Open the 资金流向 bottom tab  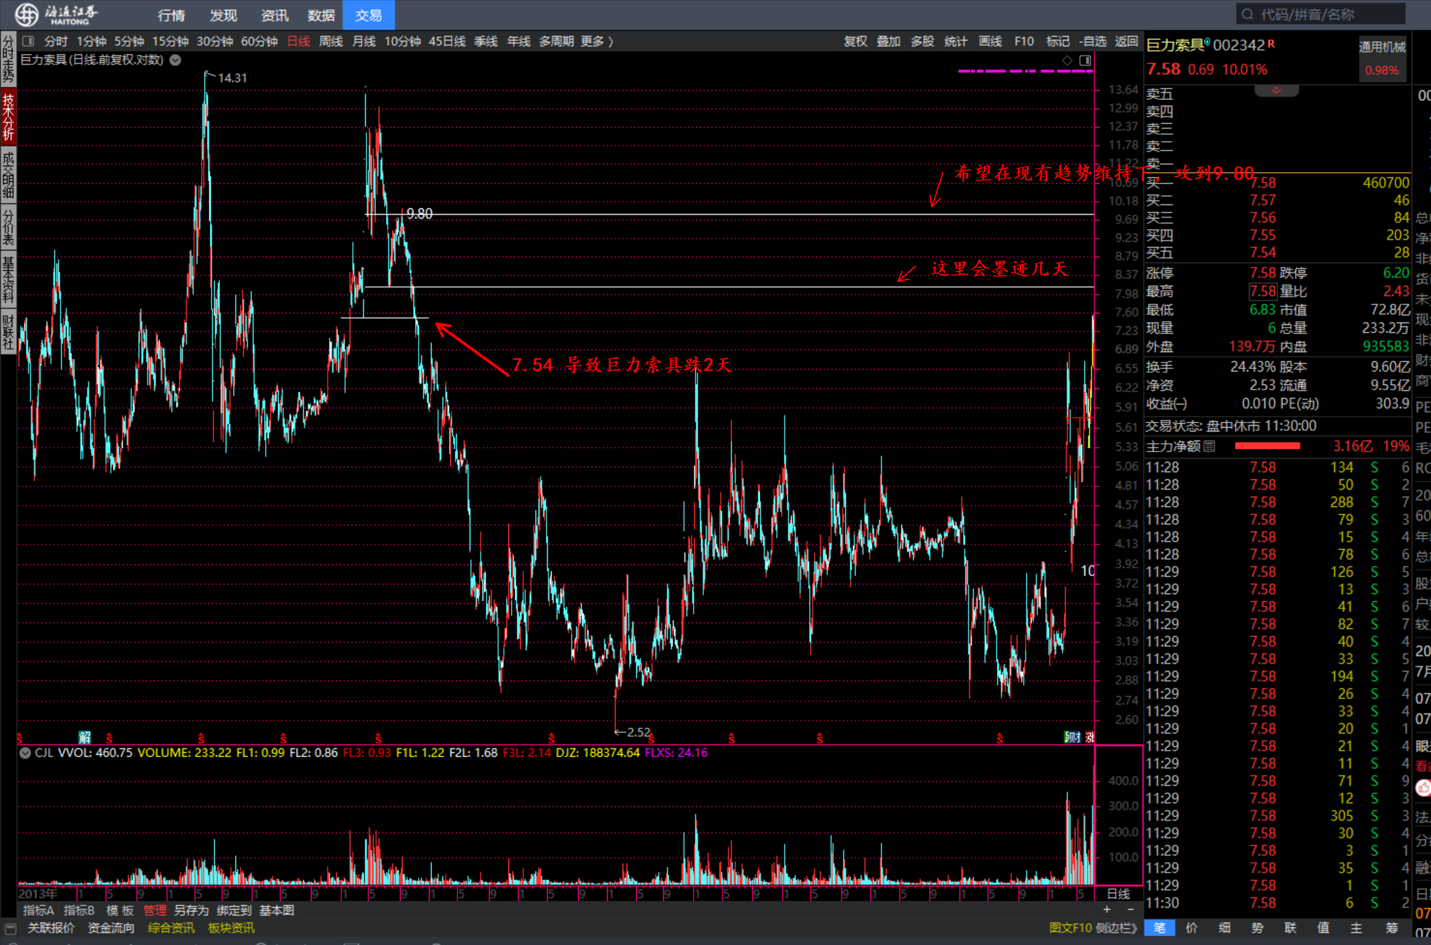coord(111,928)
